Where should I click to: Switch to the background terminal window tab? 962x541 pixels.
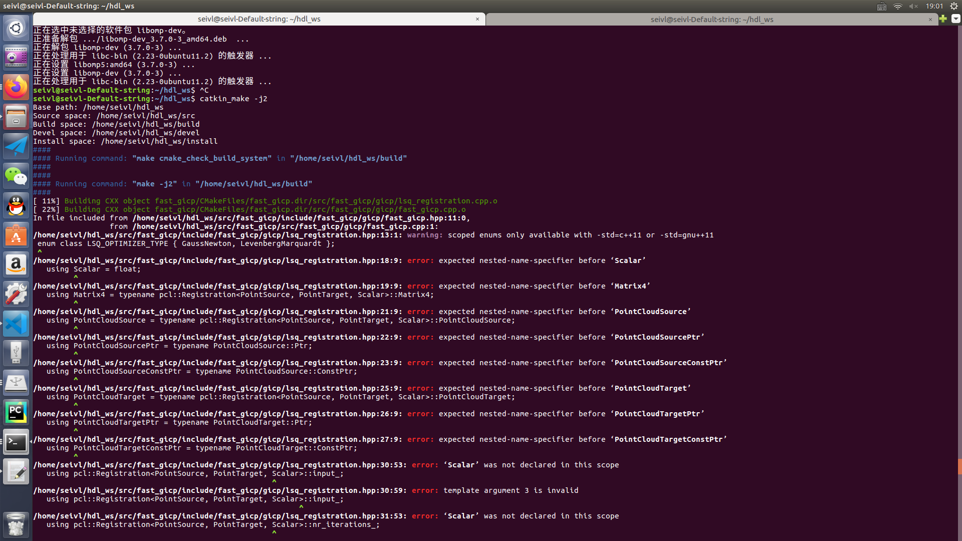pos(711,19)
